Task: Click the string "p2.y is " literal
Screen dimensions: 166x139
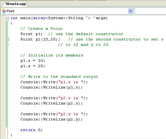Action: (x=71, y=114)
